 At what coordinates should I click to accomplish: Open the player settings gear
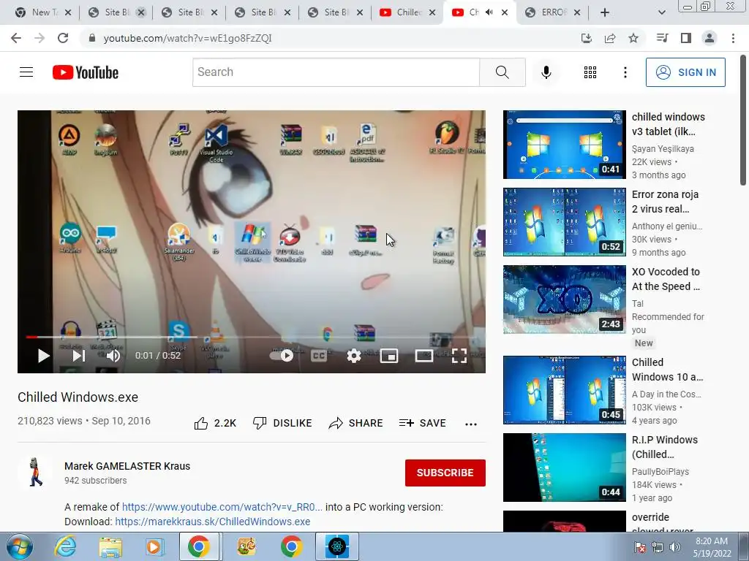click(353, 356)
